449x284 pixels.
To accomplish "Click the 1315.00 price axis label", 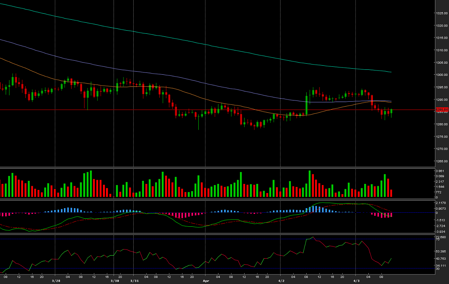I will click(442, 38).
